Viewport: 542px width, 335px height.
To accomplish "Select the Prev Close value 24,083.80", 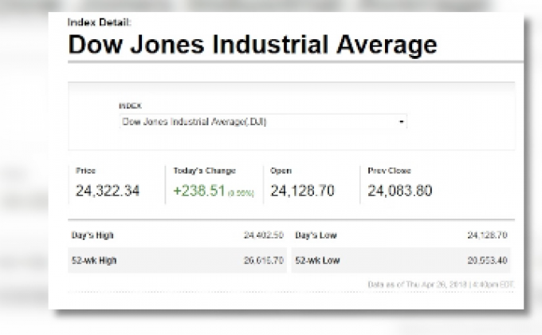I will 399,191.
